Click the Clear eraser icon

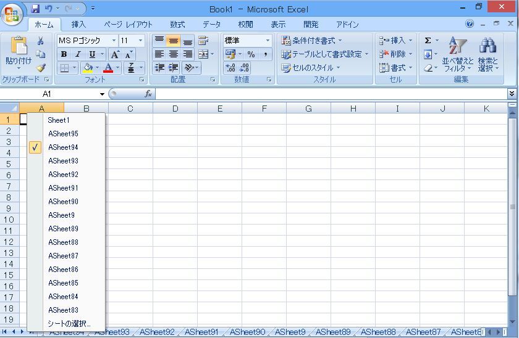428,68
